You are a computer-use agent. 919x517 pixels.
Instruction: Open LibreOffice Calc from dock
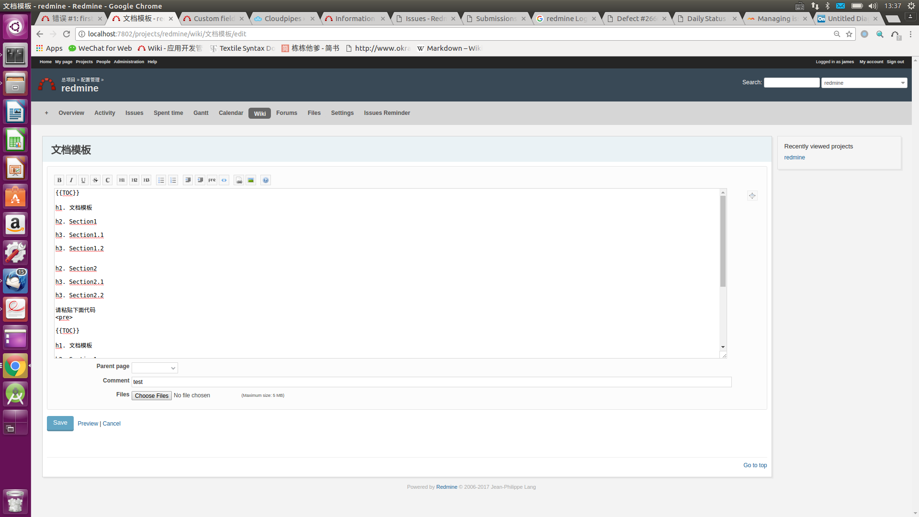pyautogui.click(x=15, y=140)
